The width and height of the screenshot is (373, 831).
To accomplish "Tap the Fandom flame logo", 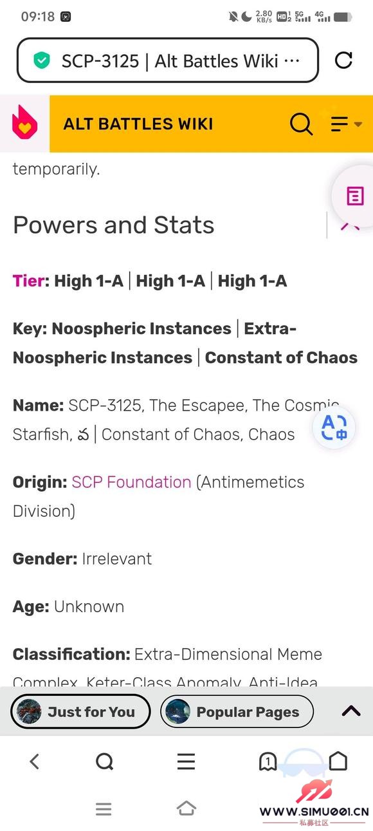I will (24, 124).
